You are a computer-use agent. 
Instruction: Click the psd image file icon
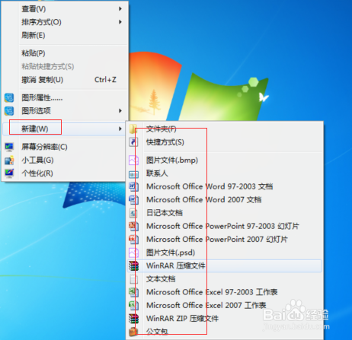coord(133,253)
